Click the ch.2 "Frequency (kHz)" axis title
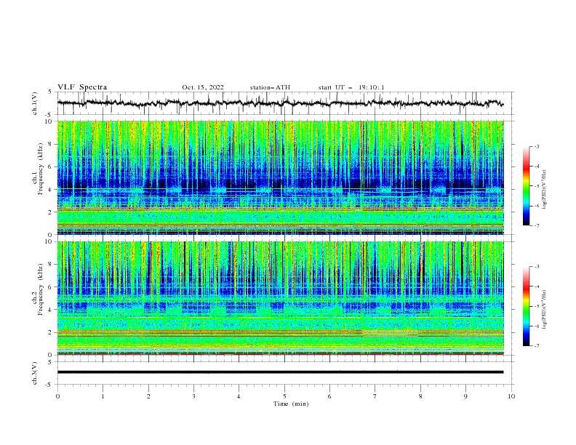 click(41, 289)
